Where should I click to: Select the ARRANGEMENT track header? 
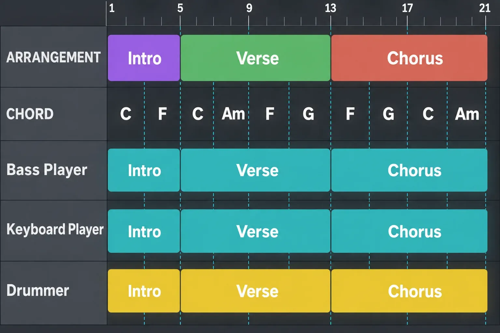click(53, 57)
